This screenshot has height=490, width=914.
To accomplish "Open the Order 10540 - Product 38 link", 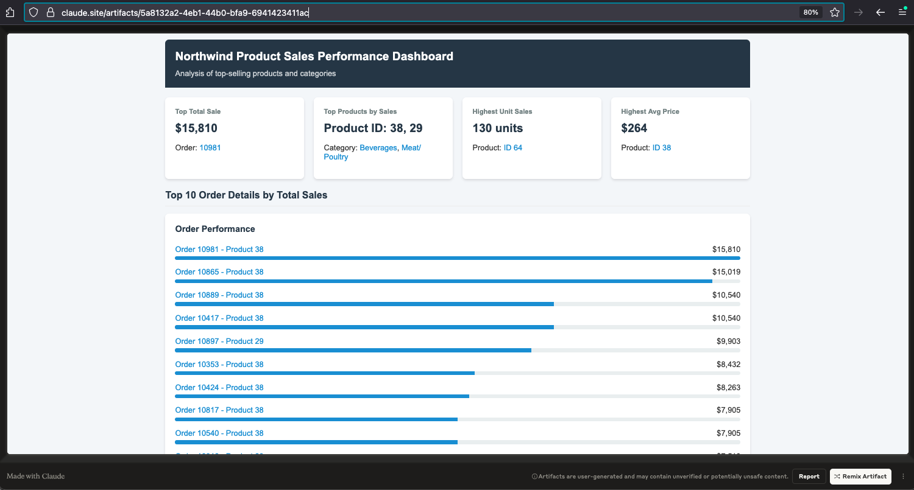I will tap(219, 433).
